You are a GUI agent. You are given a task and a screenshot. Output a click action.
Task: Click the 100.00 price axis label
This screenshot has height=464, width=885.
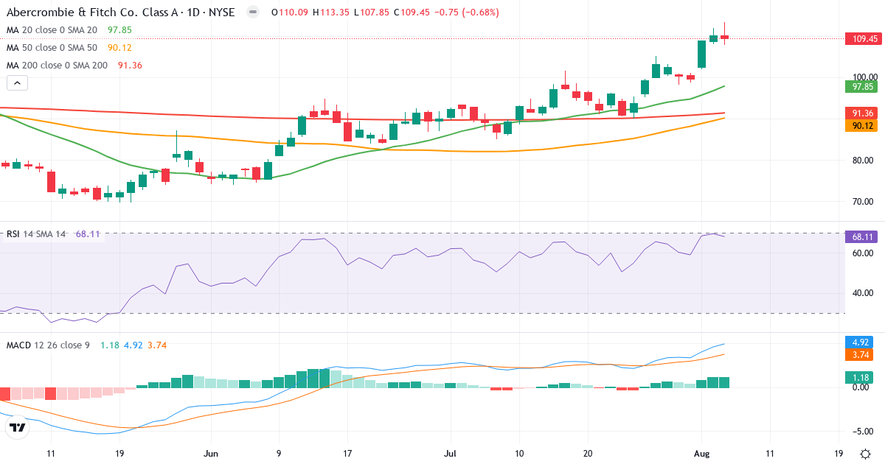pos(864,77)
